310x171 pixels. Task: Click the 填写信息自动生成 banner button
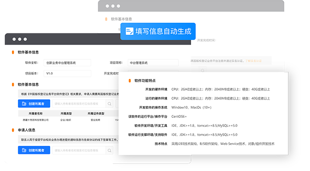click(x=158, y=31)
